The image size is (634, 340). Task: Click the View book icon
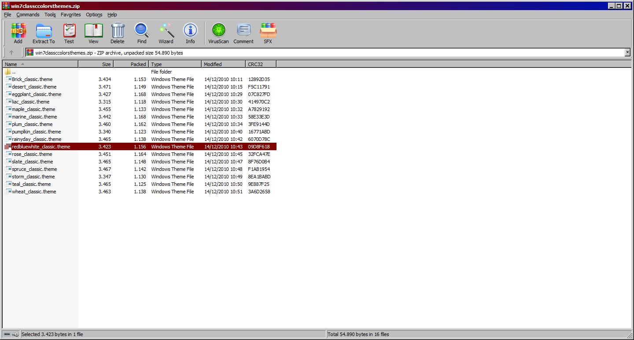pos(93,30)
